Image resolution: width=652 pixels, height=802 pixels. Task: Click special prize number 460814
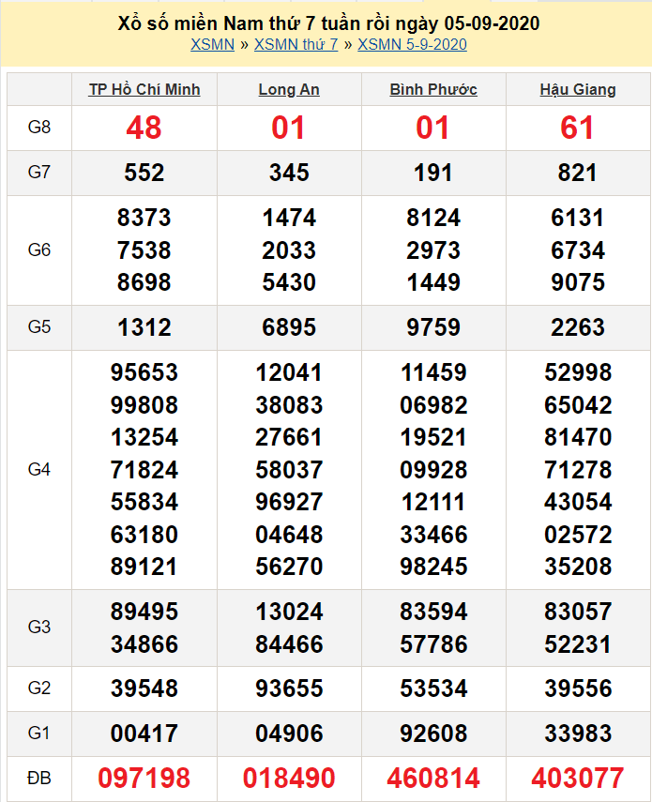[x=433, y=778]
